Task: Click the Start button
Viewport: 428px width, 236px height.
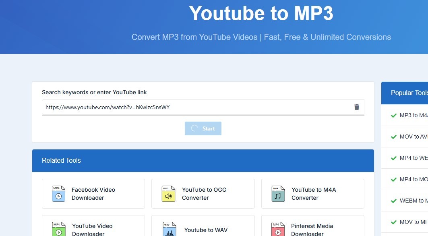Action: point(203,128)
